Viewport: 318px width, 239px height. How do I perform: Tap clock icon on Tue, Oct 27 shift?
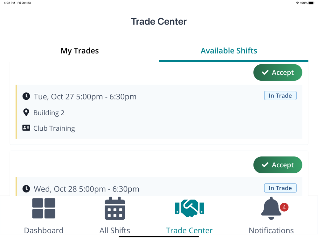pos(26,96)
